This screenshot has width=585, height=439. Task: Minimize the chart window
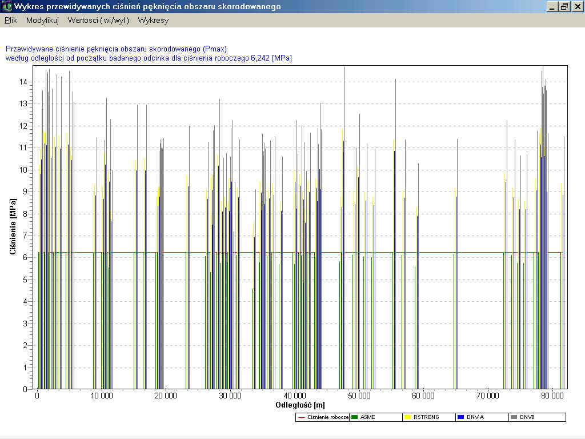click(552, 6)
